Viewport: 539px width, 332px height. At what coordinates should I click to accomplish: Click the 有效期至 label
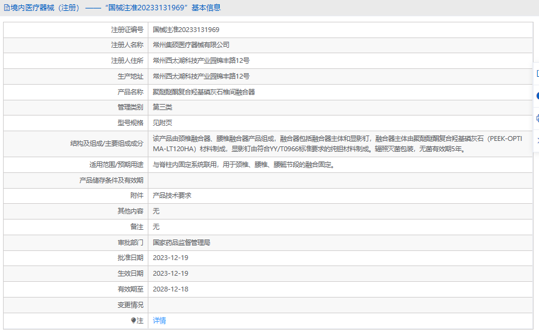(130, 290)
